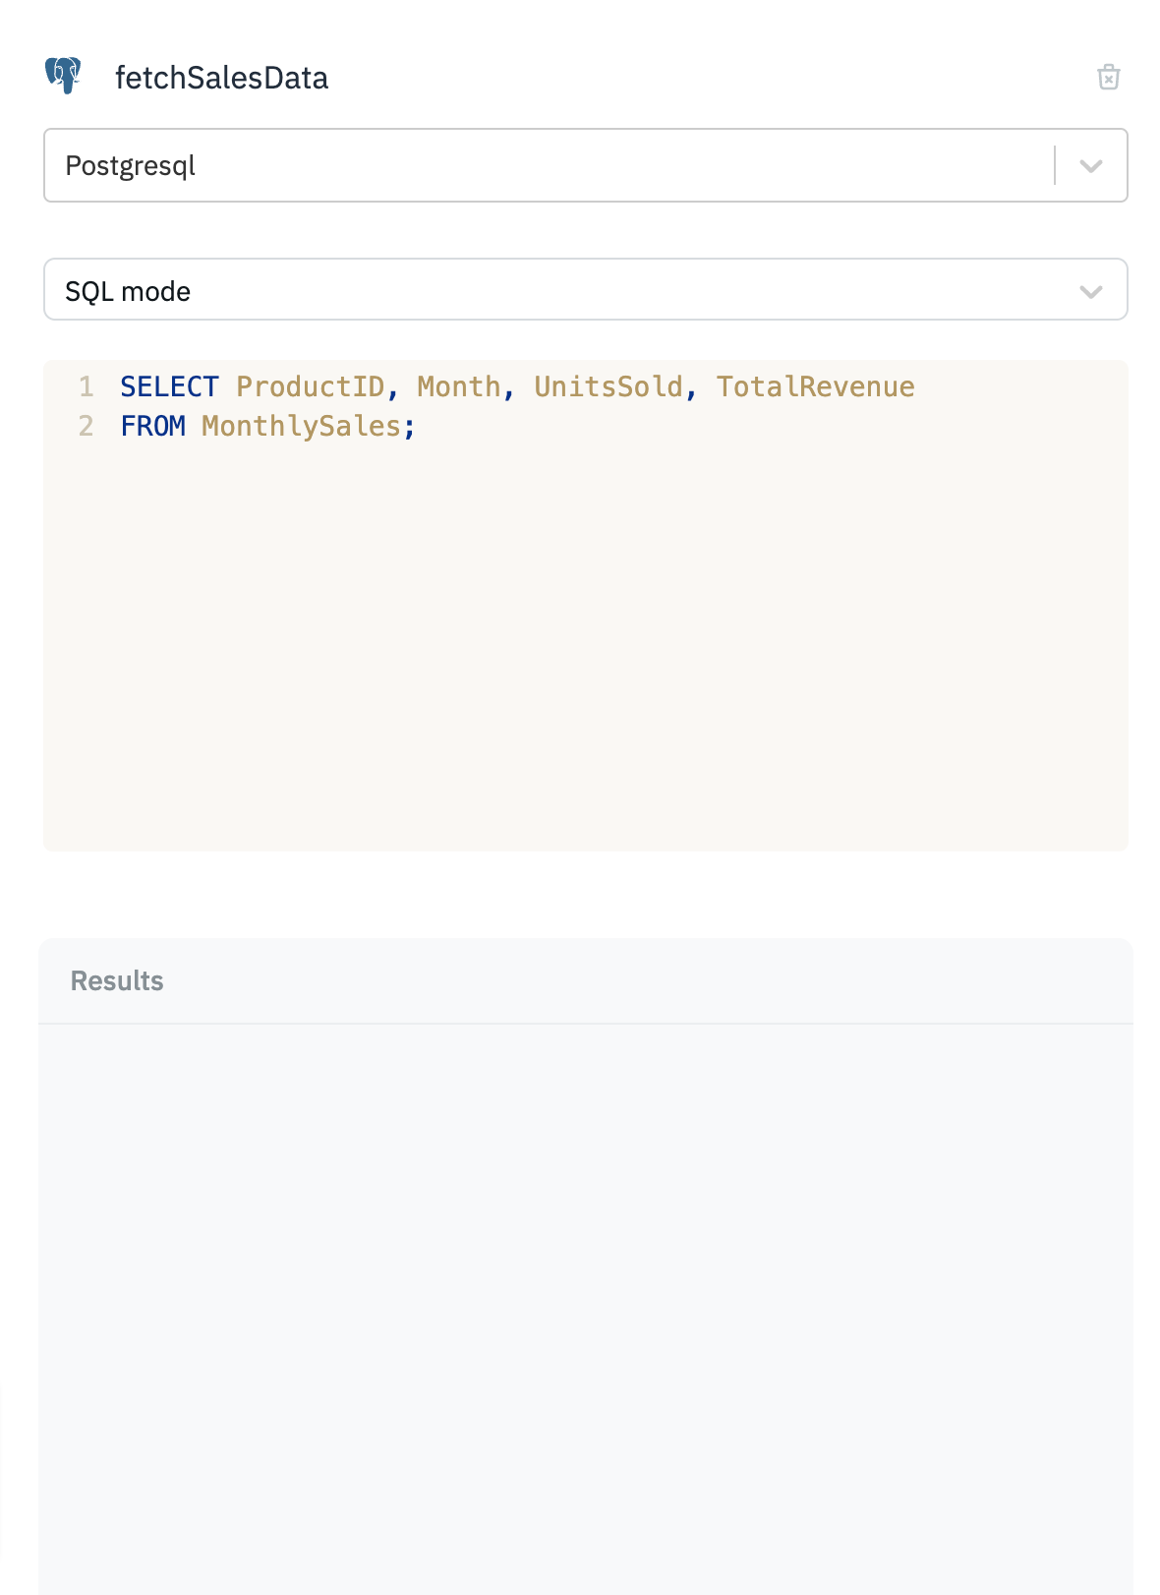Click line number 1 in the gutter
The height and width of the screenshot is (1595, 1160).
click(87, 386)
